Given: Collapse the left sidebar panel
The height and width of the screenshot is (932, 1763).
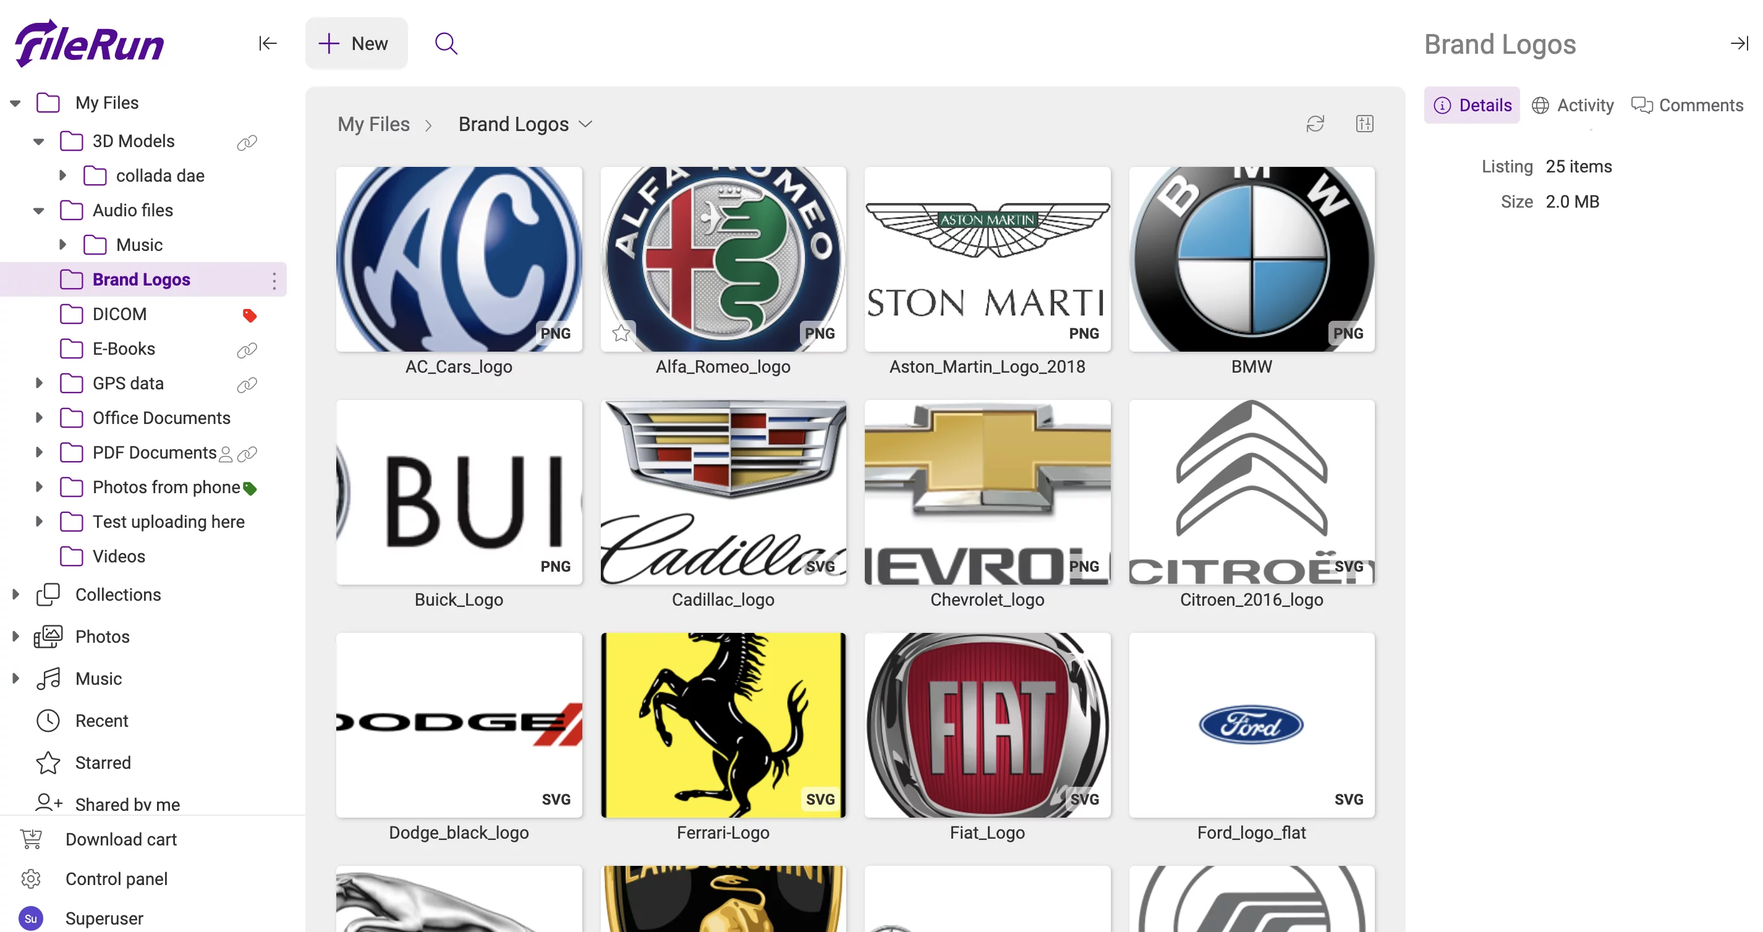Looking at the screenshot, I should [x=267, y=44].
